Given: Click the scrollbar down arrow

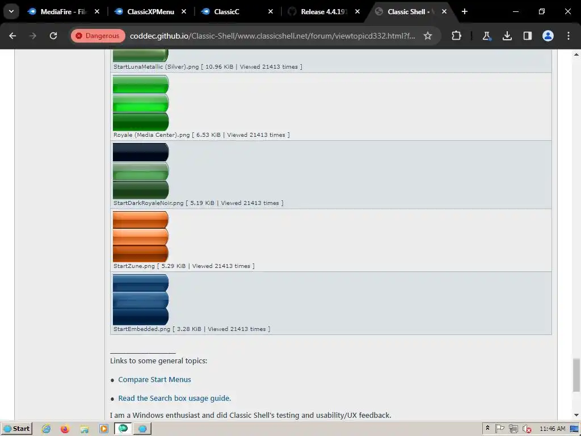Looking at the screenshot, I should 576,415.
